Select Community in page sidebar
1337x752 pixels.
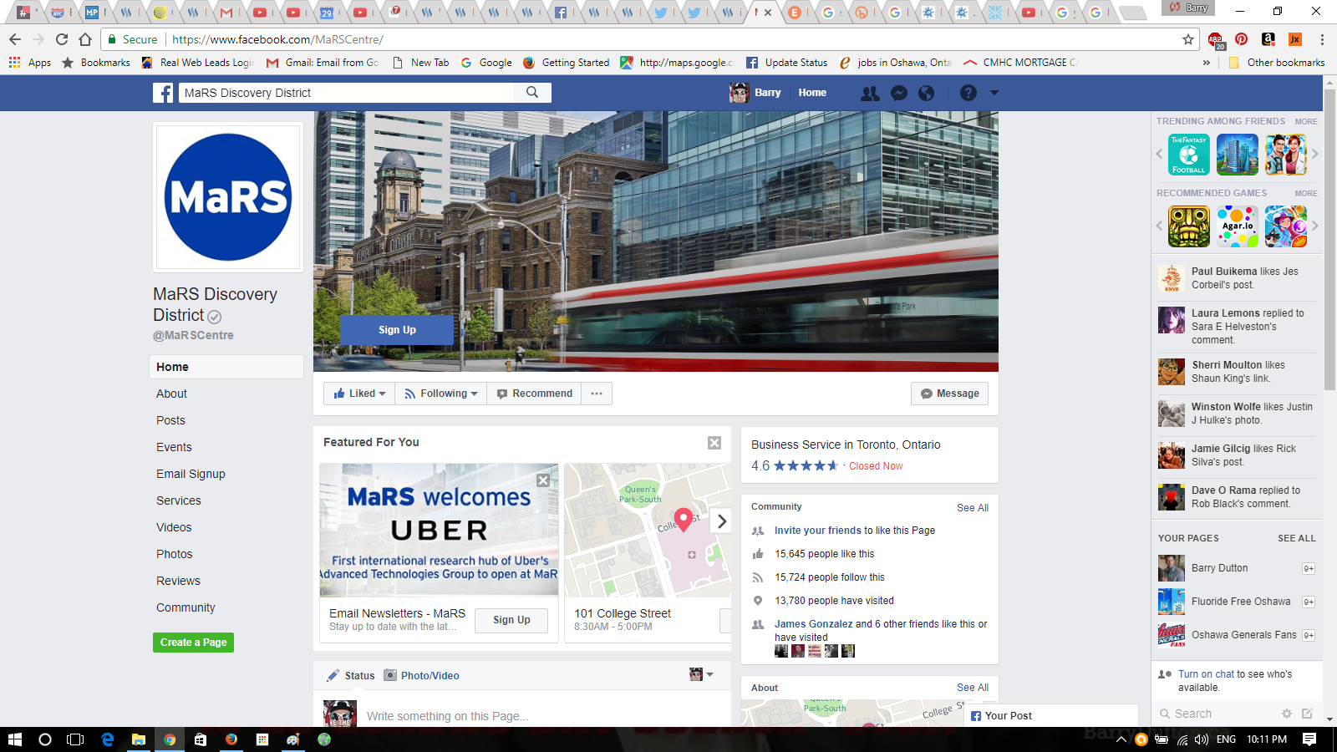(x=186, y=607)
